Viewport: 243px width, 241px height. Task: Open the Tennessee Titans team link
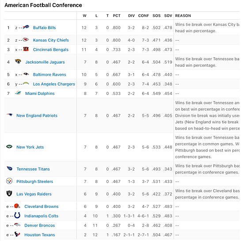33,169
